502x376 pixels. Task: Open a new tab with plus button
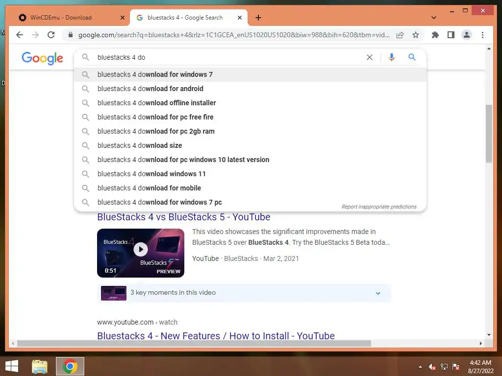click(x=258, y=18)
